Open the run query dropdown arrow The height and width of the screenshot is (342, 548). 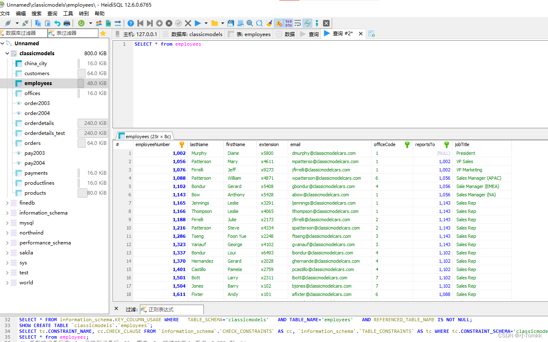(206, 23)
